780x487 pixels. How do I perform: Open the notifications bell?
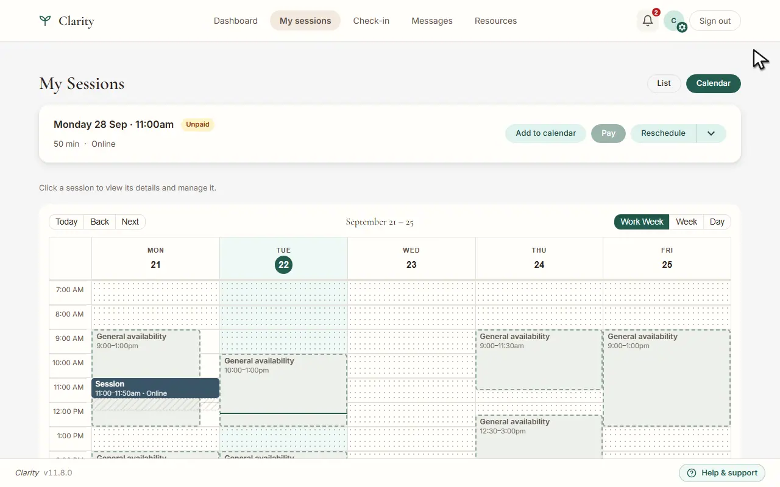[648, 21]
